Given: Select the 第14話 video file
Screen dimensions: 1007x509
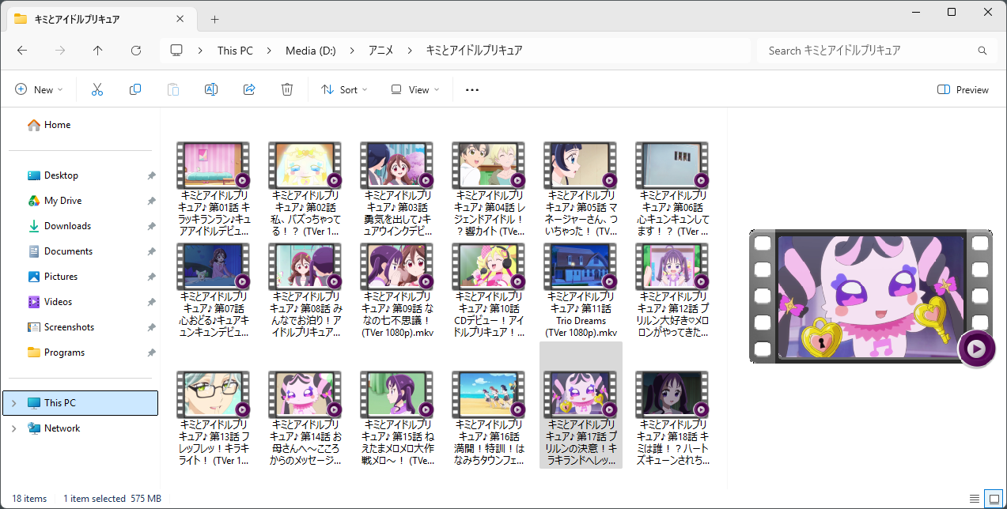Looking at the screenshot, I should [305, 418].
